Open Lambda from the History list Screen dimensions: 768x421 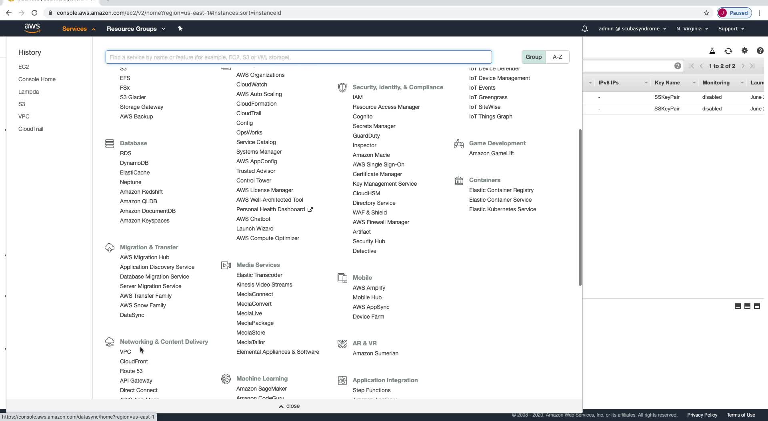28,92
